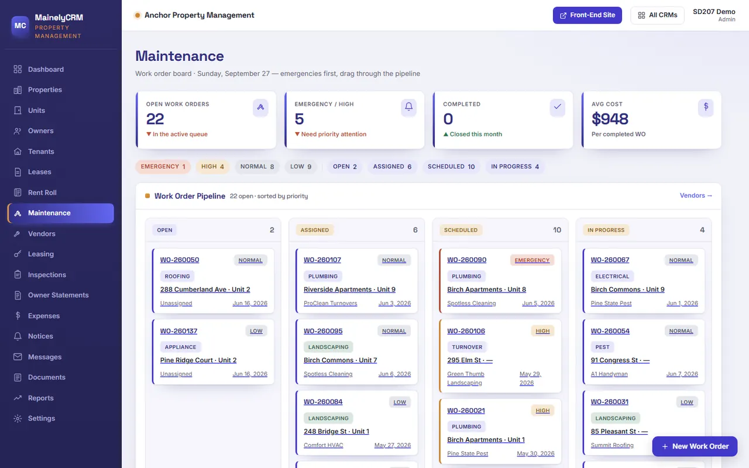The image size is (749, 468).
Task: Filter by ASSIGNED 6 status chip
Action: pos(392,167)
